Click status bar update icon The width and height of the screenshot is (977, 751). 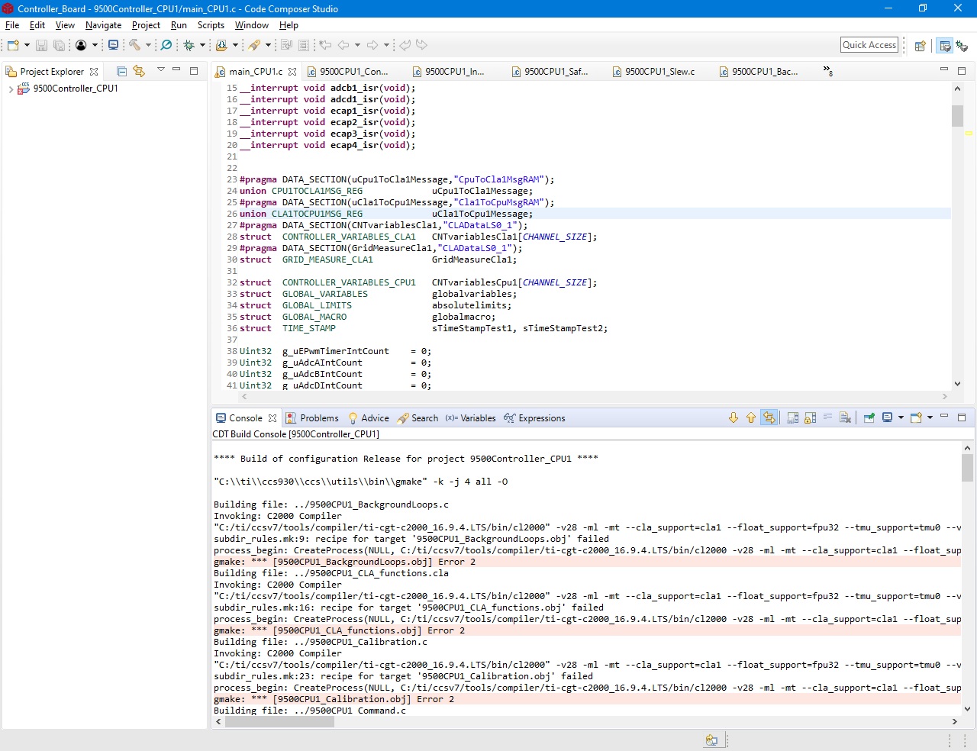pos(711,740)
